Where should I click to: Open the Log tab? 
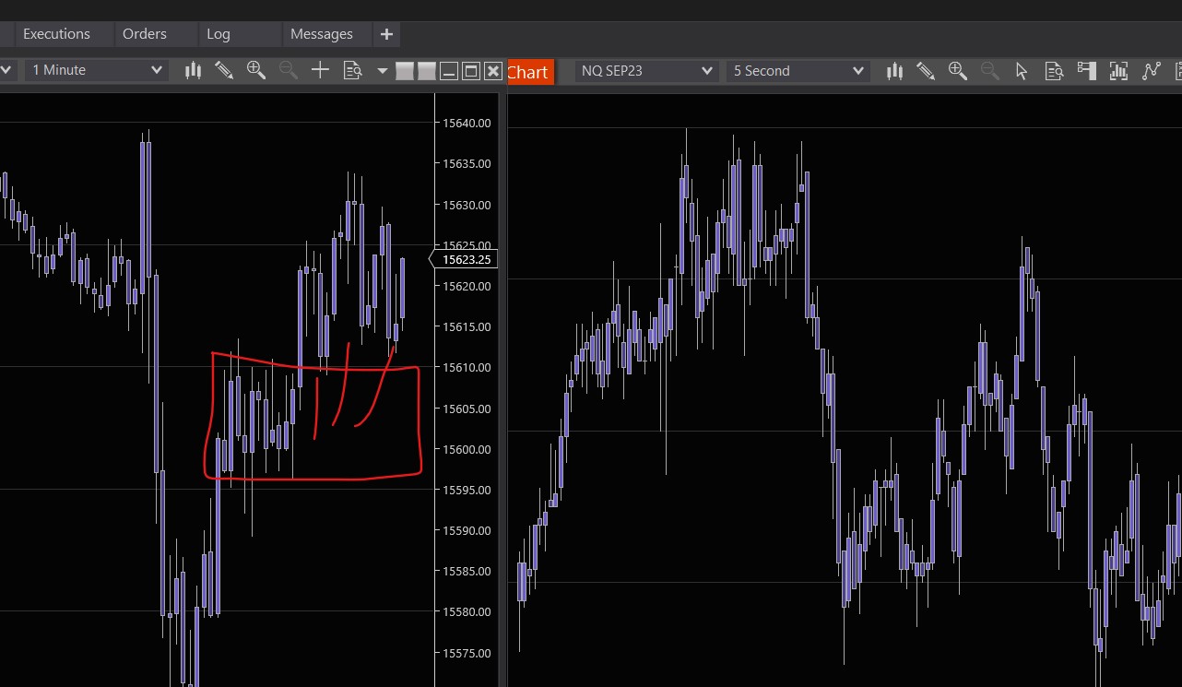(x=219, y=34)
